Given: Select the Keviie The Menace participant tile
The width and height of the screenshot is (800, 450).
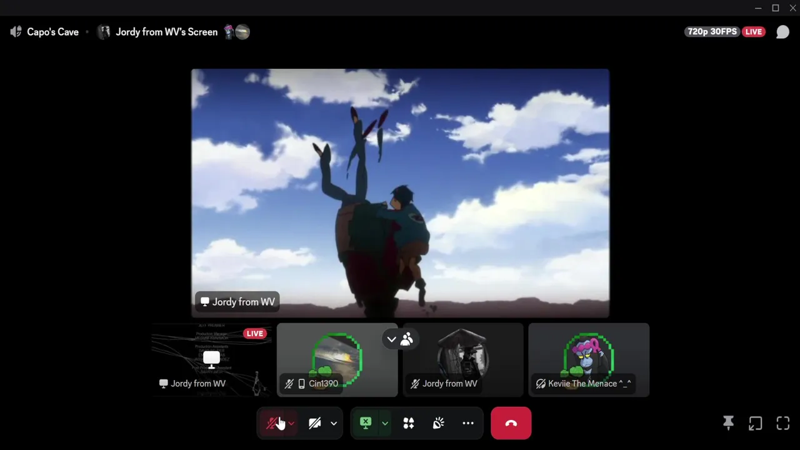Looking at the screenshot, I should click(589, 360).
